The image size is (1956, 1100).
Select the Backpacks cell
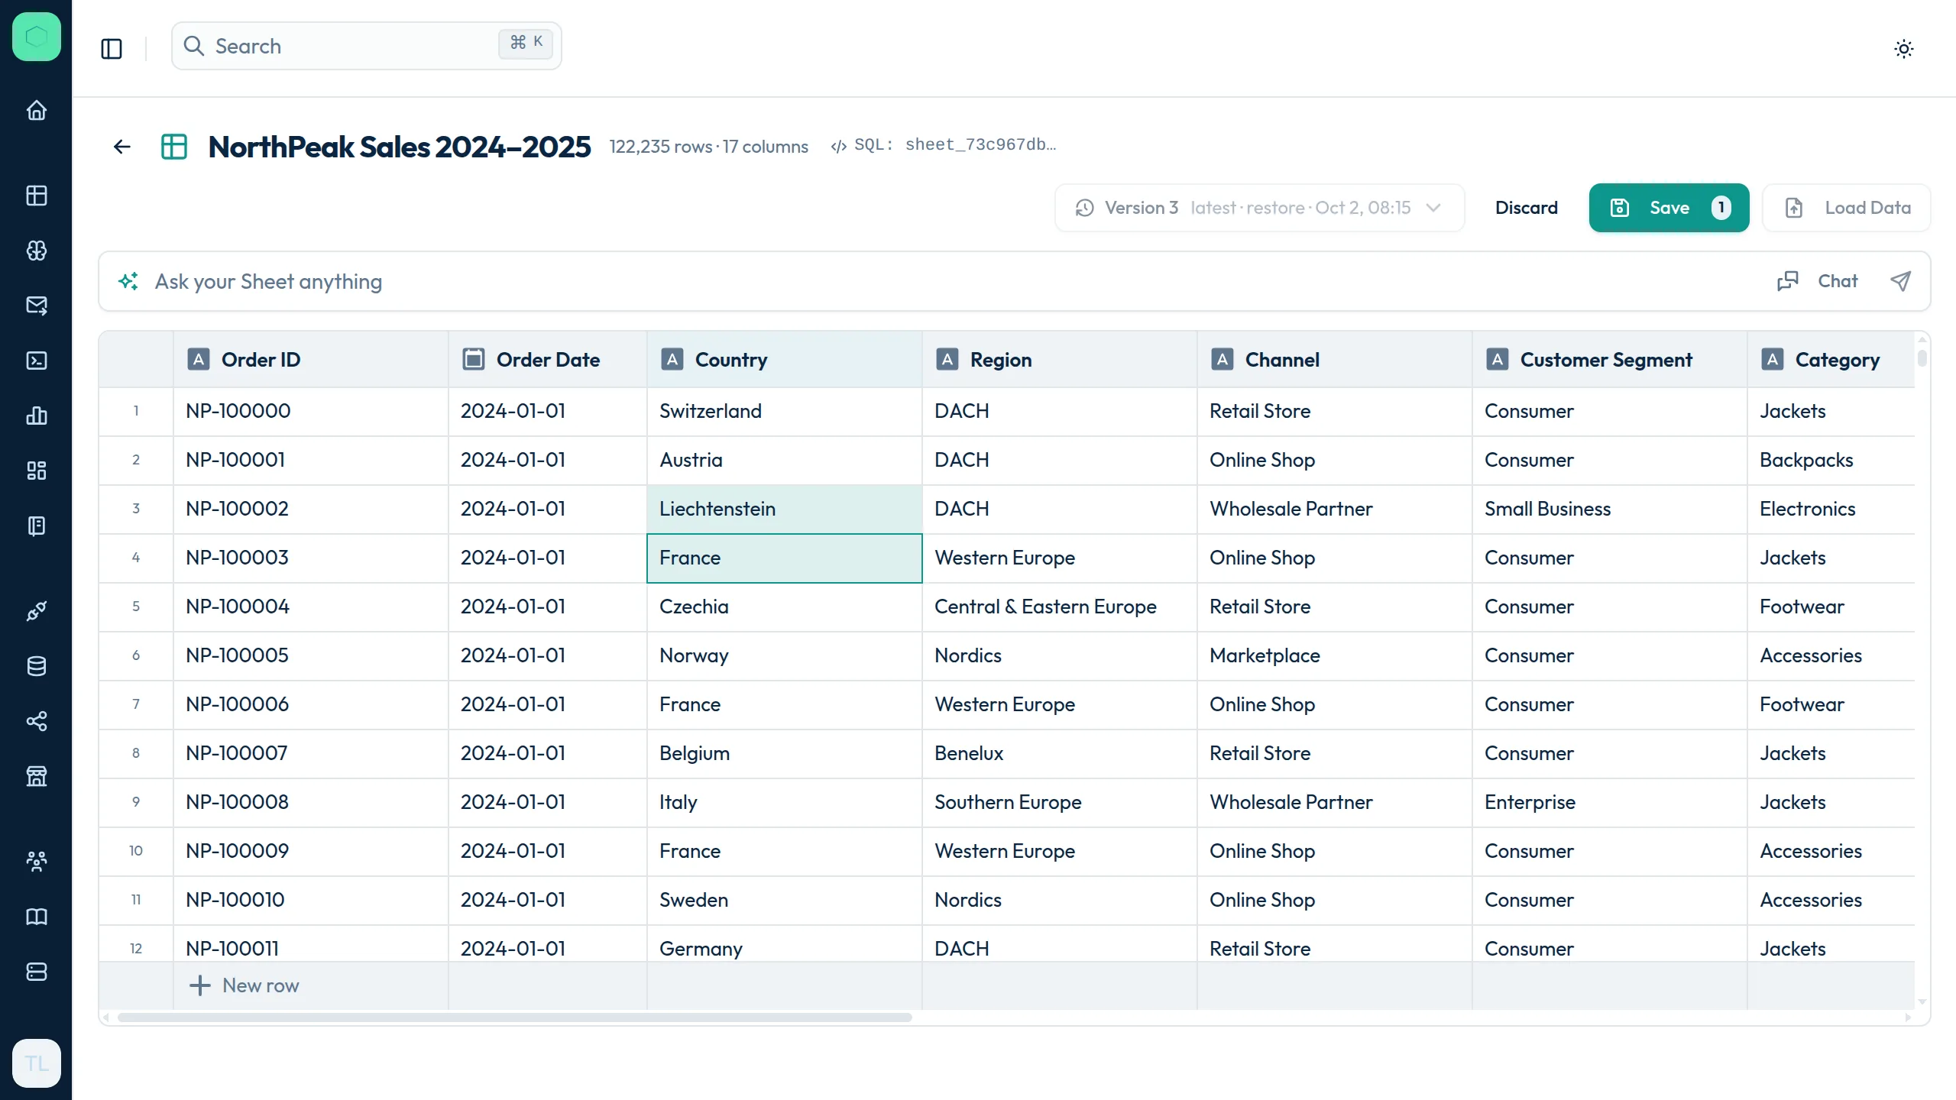coord(1831,460)
